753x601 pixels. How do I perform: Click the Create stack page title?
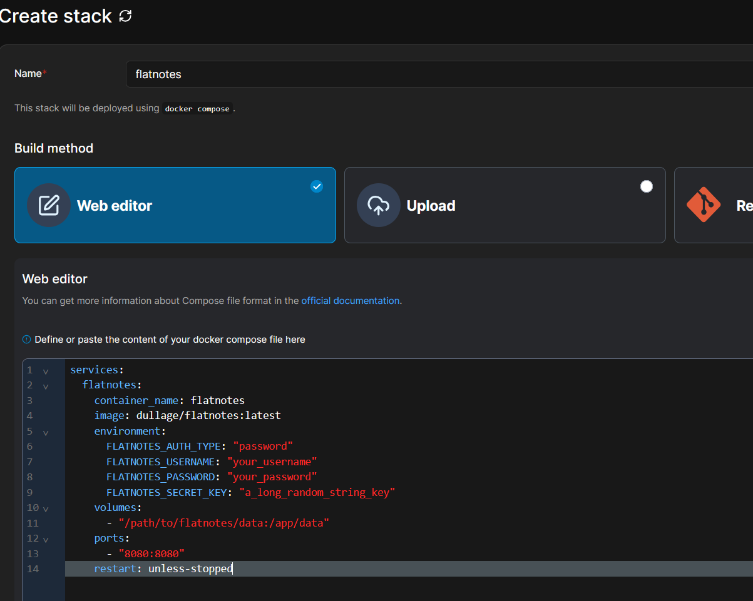coord(56,16)
